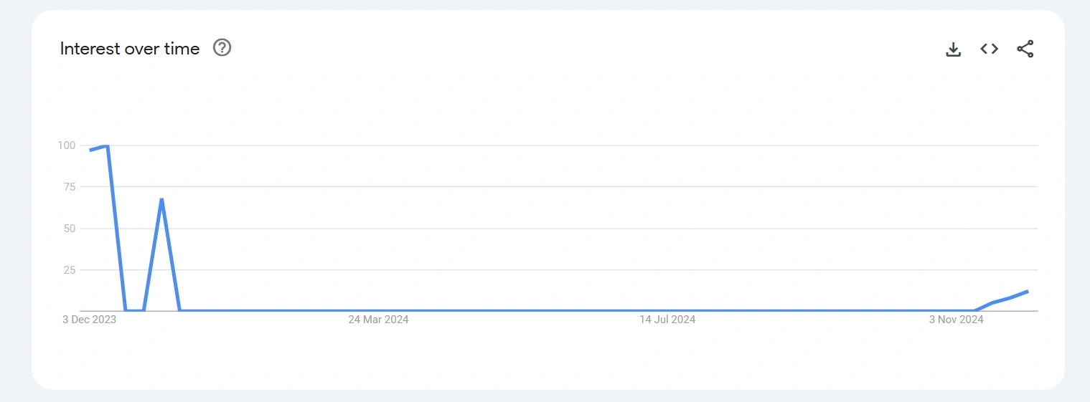Click the 100 value on the y-axis

pos(66,145)
